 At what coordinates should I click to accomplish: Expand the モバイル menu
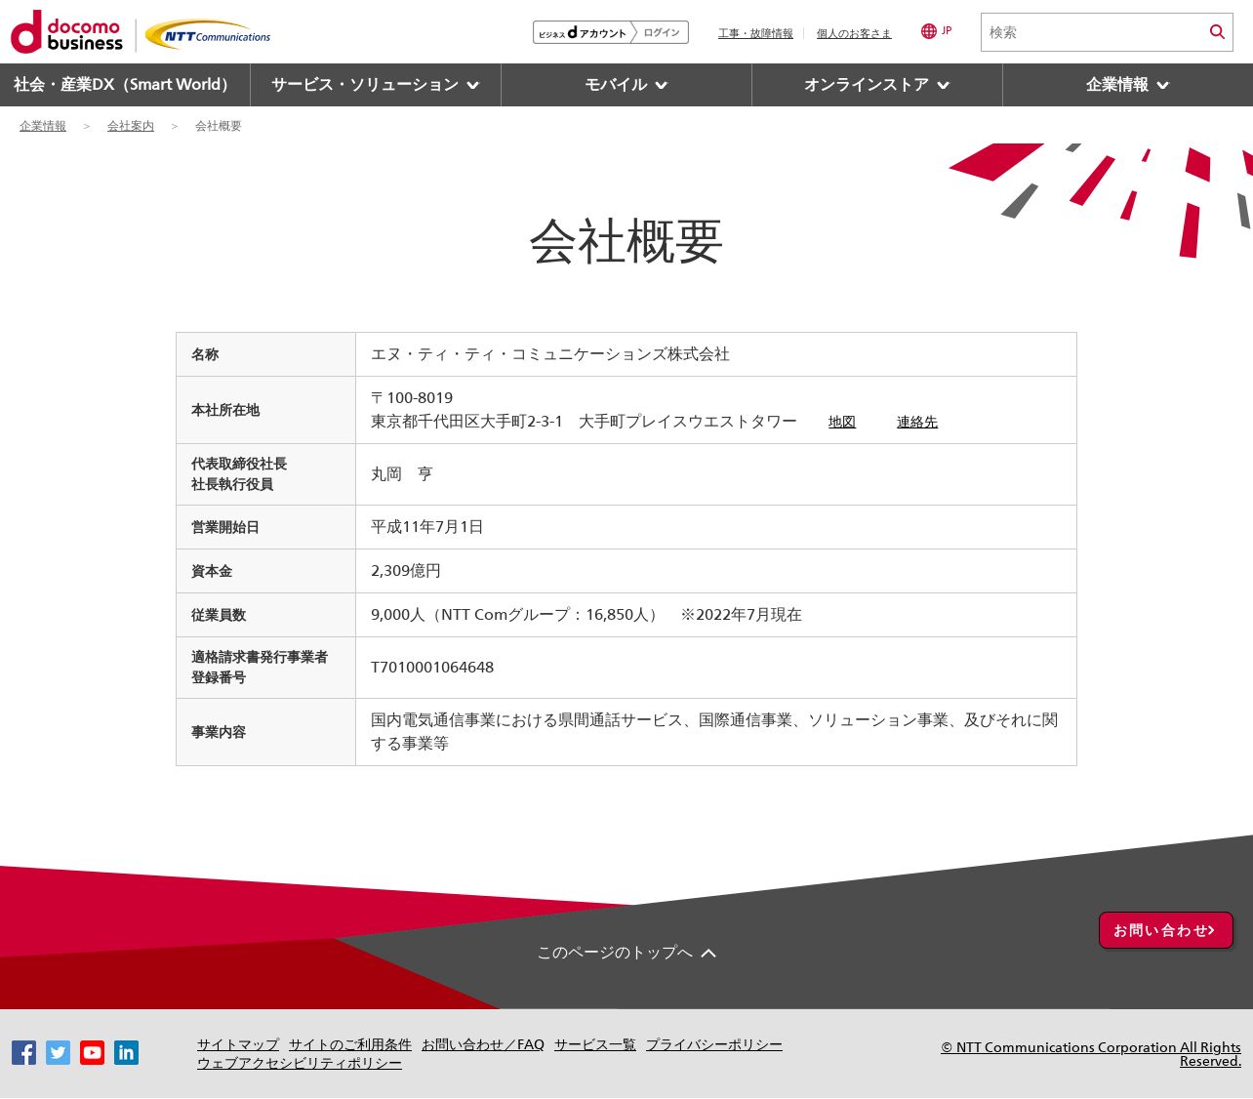[x=626, y=85]
